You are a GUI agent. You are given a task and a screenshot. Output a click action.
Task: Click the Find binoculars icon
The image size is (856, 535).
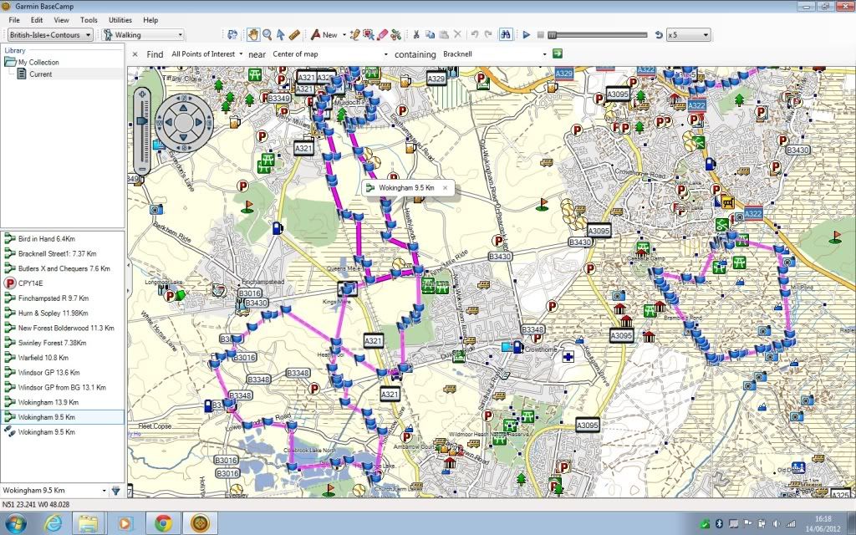[x=505, y=35]
